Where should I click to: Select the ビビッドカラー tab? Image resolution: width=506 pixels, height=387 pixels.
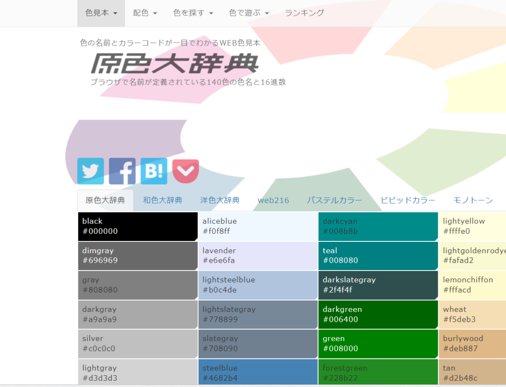tap(408, 200)
